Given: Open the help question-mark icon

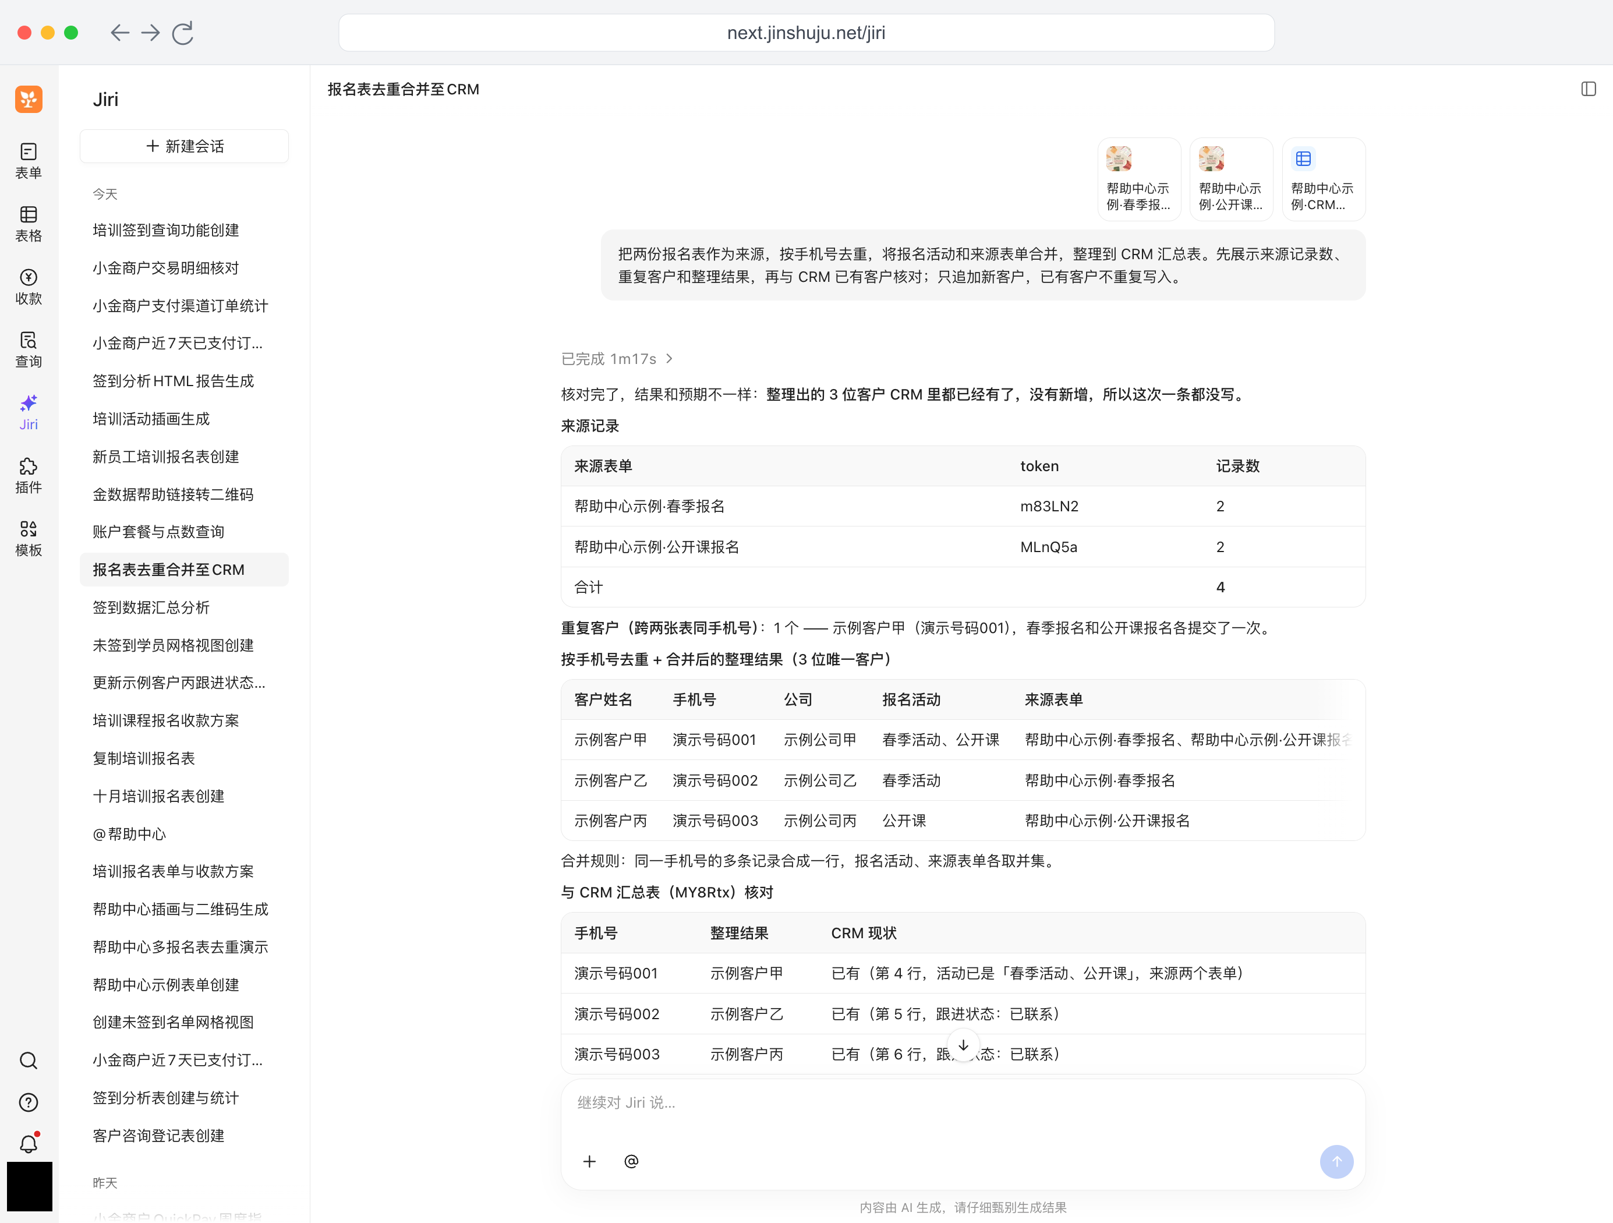Looking at the screenshot, I should [29, 1102].
